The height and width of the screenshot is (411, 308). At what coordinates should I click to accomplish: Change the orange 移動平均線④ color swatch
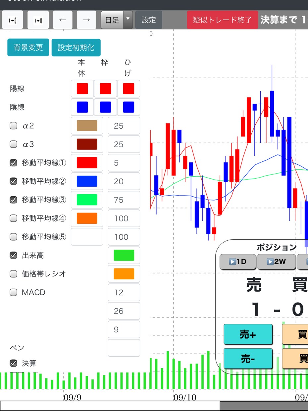click(87, 218)
